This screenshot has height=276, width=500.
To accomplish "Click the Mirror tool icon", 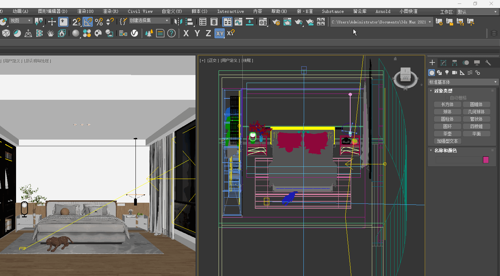I will pyautogui.click(x=178, y=22).
